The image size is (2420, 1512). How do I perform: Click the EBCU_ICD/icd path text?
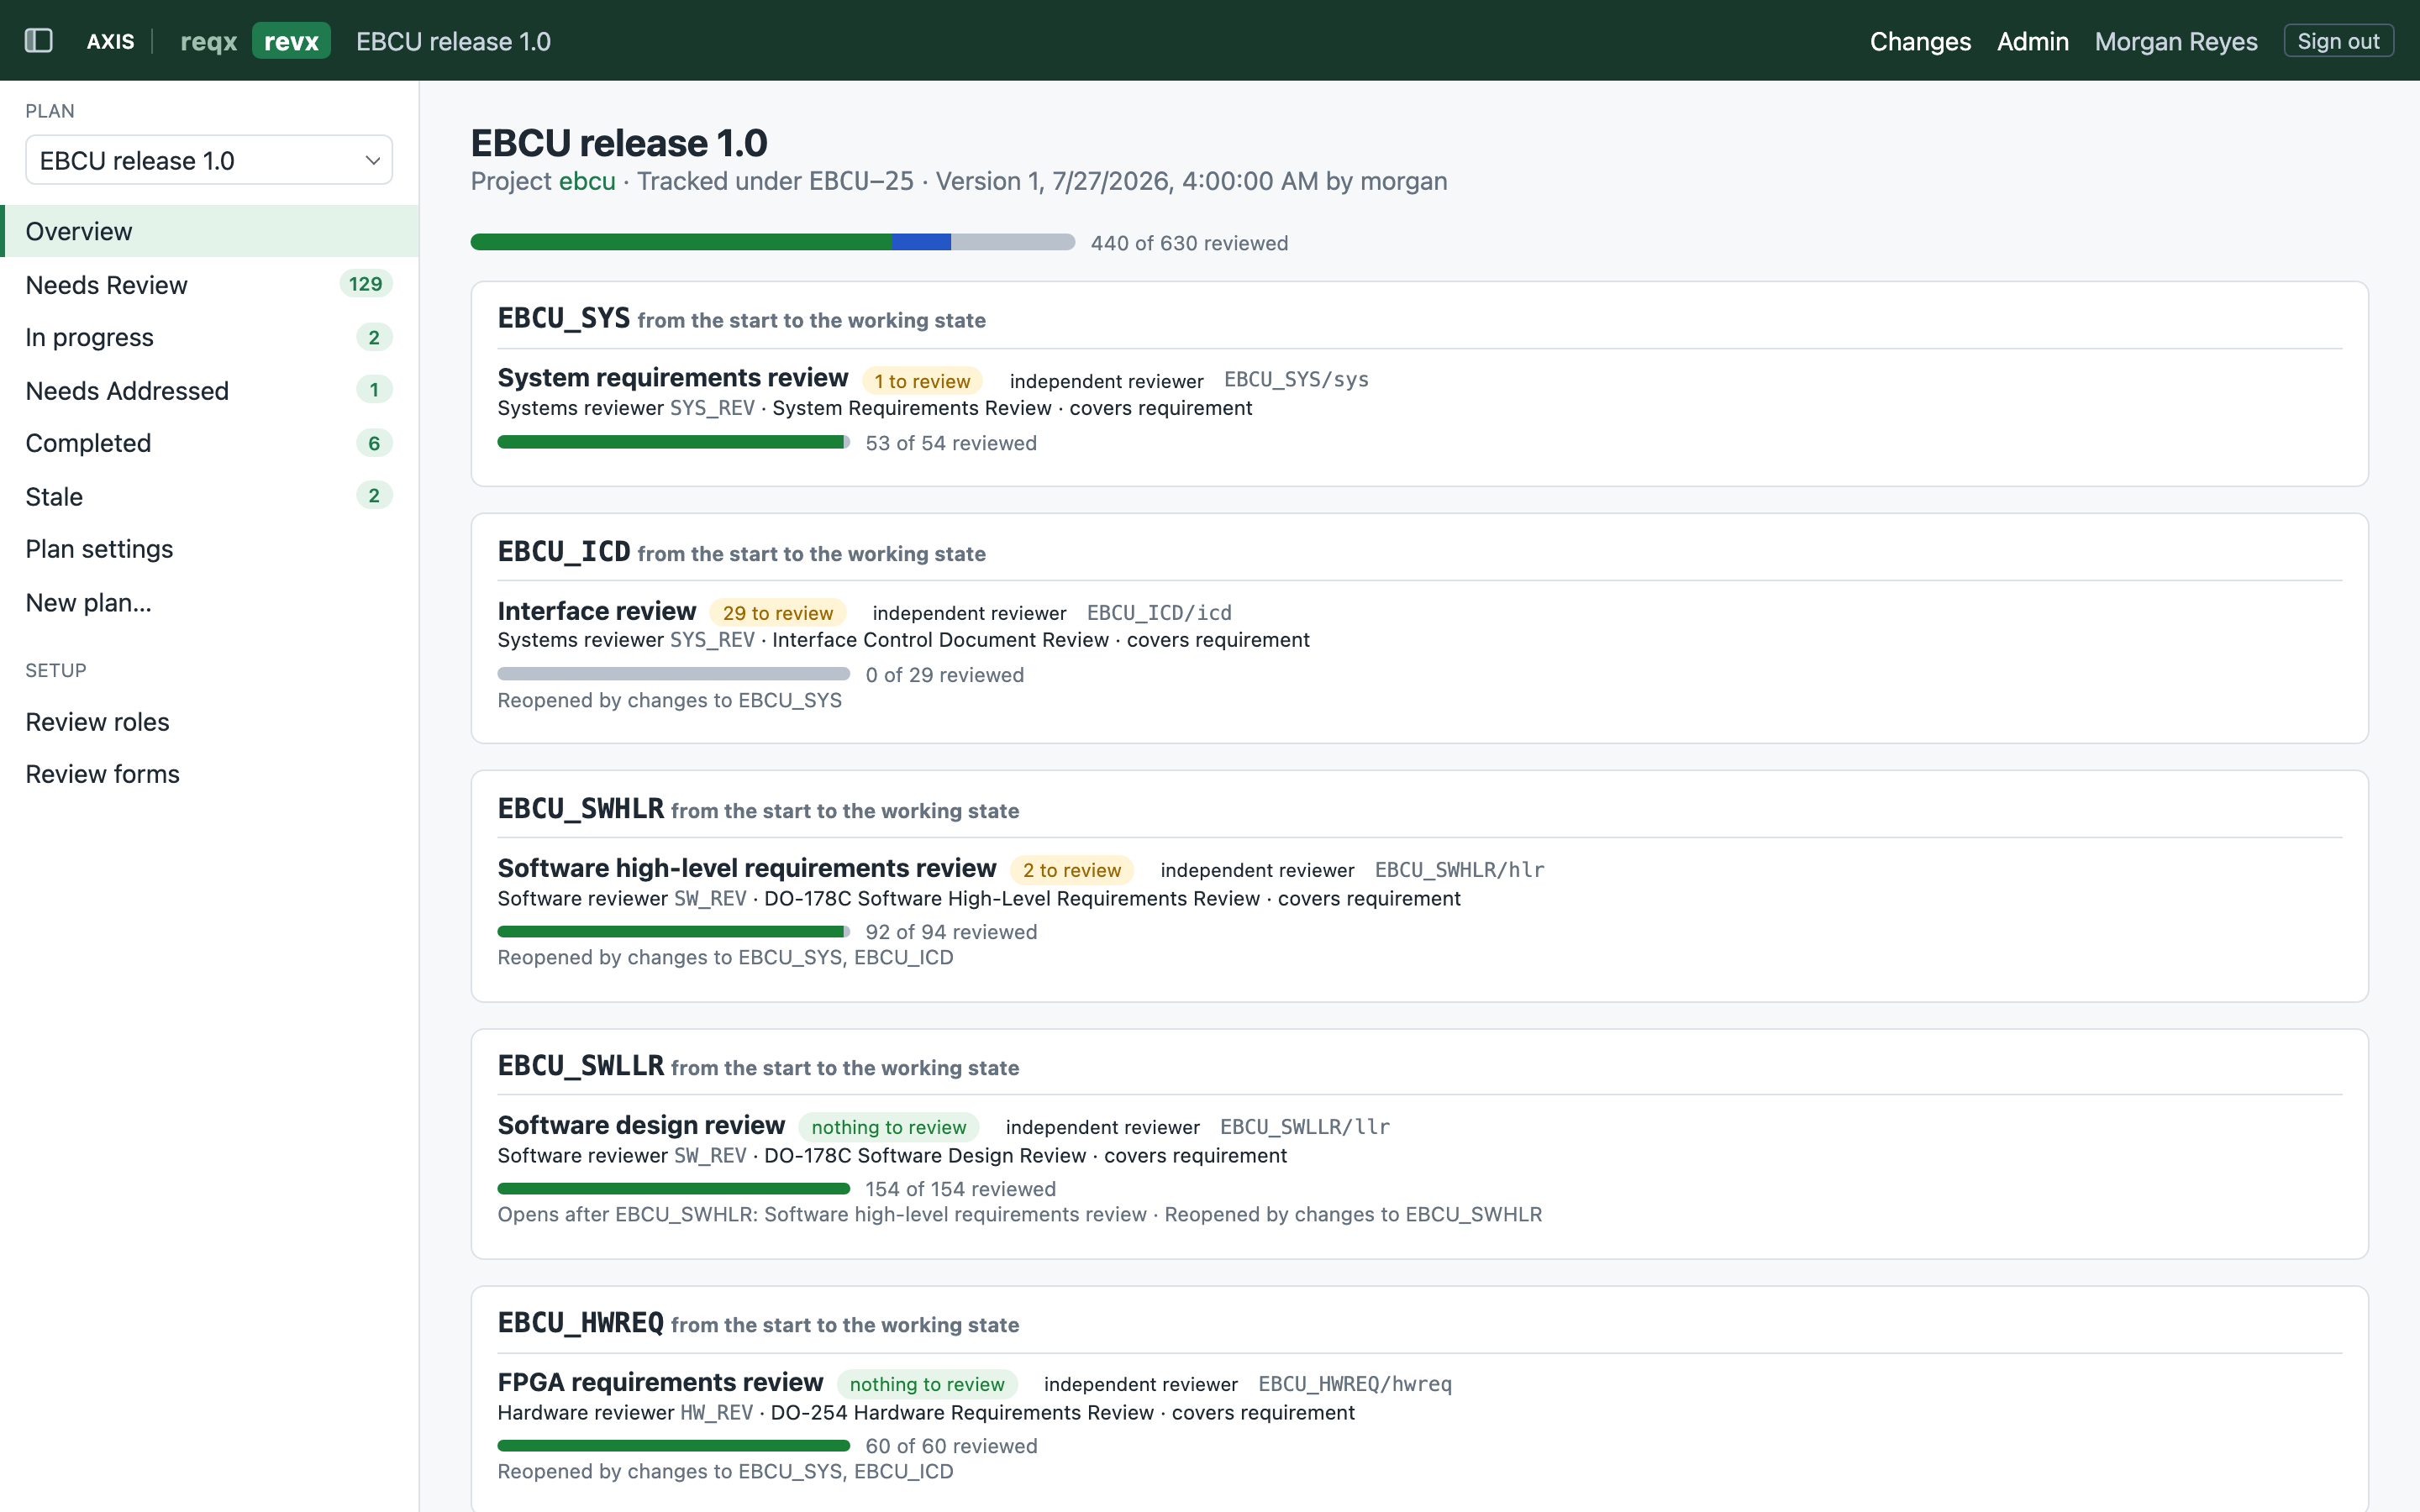coord(1158,613)
